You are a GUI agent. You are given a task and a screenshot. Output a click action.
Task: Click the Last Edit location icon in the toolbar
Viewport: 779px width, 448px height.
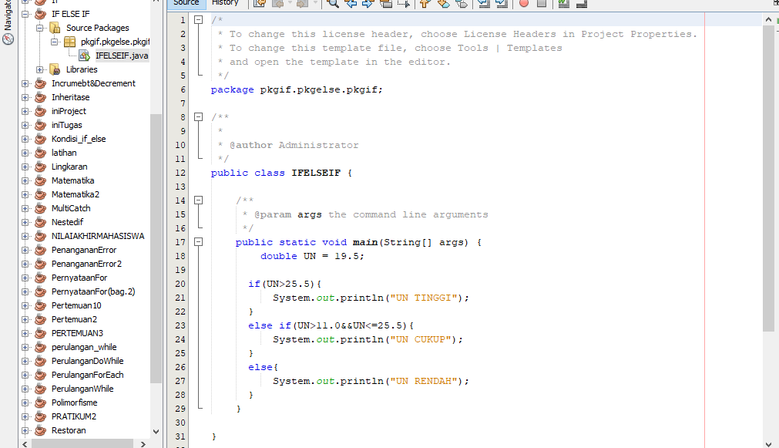[260, 5]
